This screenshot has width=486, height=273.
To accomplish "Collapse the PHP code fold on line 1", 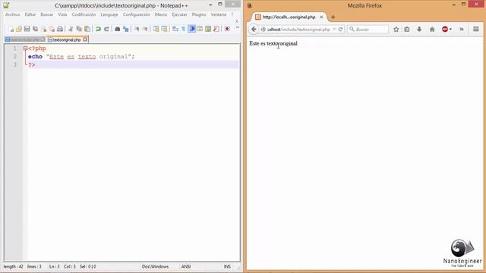I will click(x=25, y=49).
